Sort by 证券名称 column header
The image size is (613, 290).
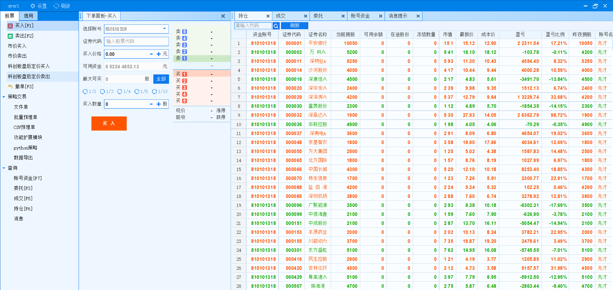(x=318, y=35)
